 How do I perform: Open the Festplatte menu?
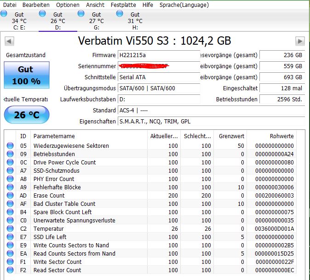(x=123, y=5)
